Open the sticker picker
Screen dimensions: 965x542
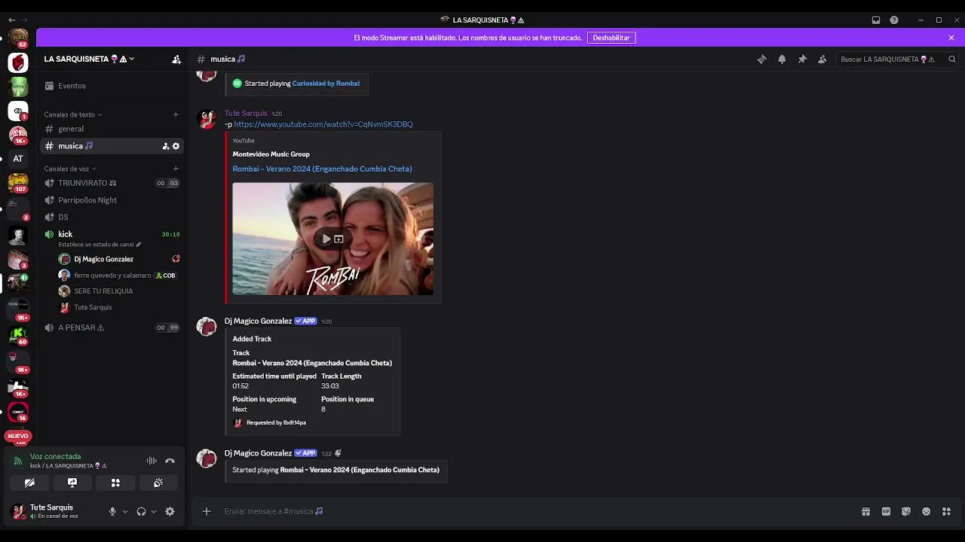tap(906, 511)
